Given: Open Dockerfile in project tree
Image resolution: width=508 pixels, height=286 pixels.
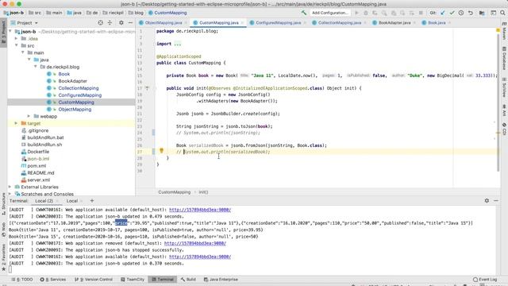Looking at the screenshot, I should coord(38,152).
